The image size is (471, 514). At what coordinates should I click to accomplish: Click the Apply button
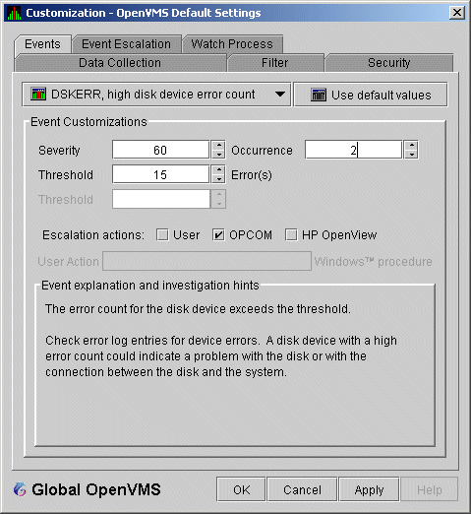[x=369, y=489]
